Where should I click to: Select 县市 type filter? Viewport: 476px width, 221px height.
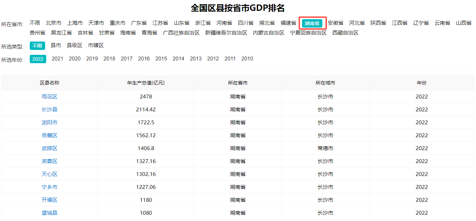point(56,45)
